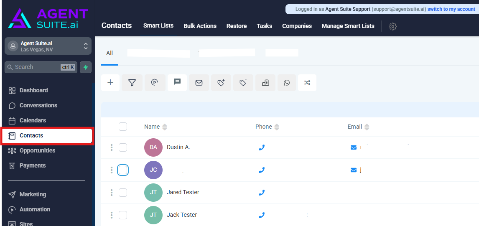Open Manage Smart Lists tab
The width and height of the screenshot is (479, 226).
348,26
